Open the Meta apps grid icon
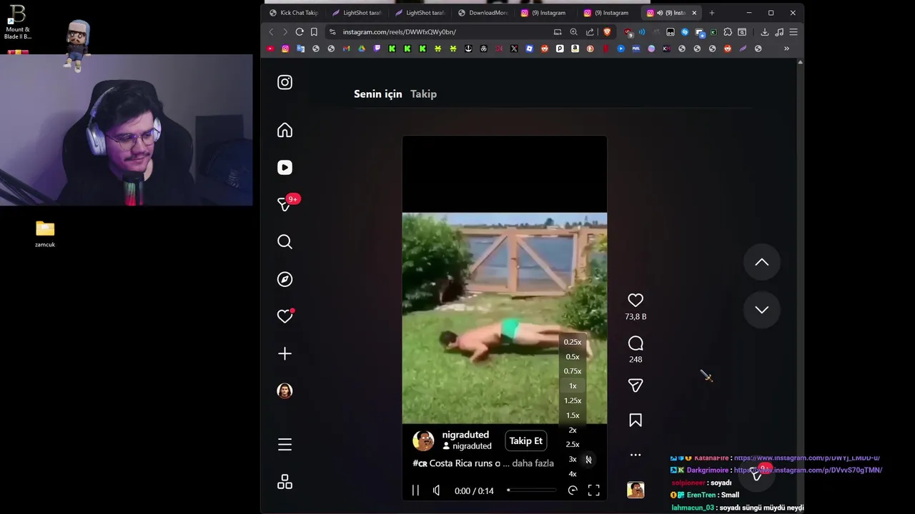 285,482
